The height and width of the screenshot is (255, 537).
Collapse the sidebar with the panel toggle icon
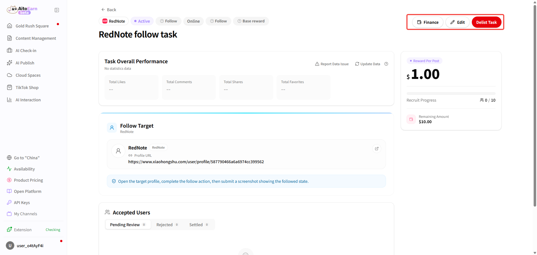57,10
